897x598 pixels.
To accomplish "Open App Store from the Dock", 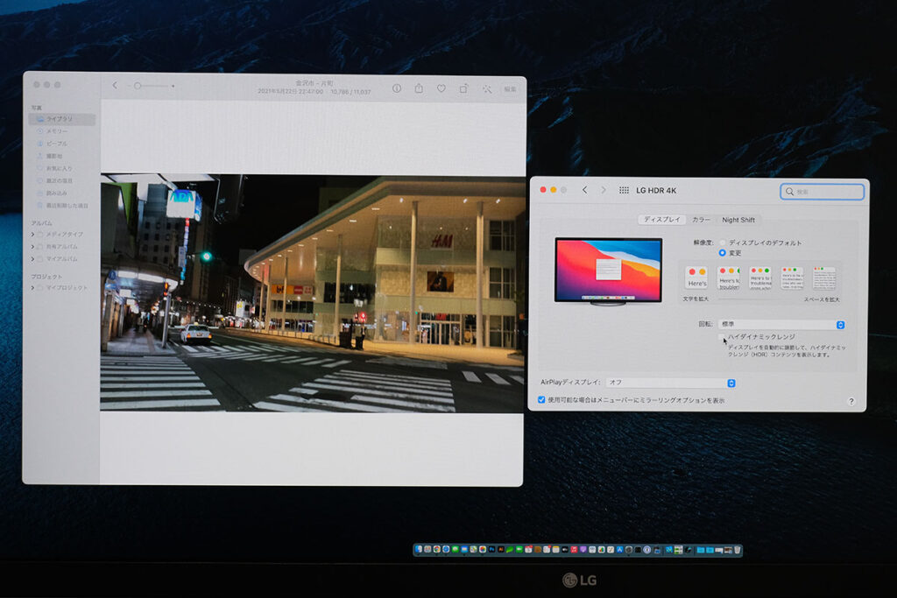I will pyautogui.click(x=620, y=550).
